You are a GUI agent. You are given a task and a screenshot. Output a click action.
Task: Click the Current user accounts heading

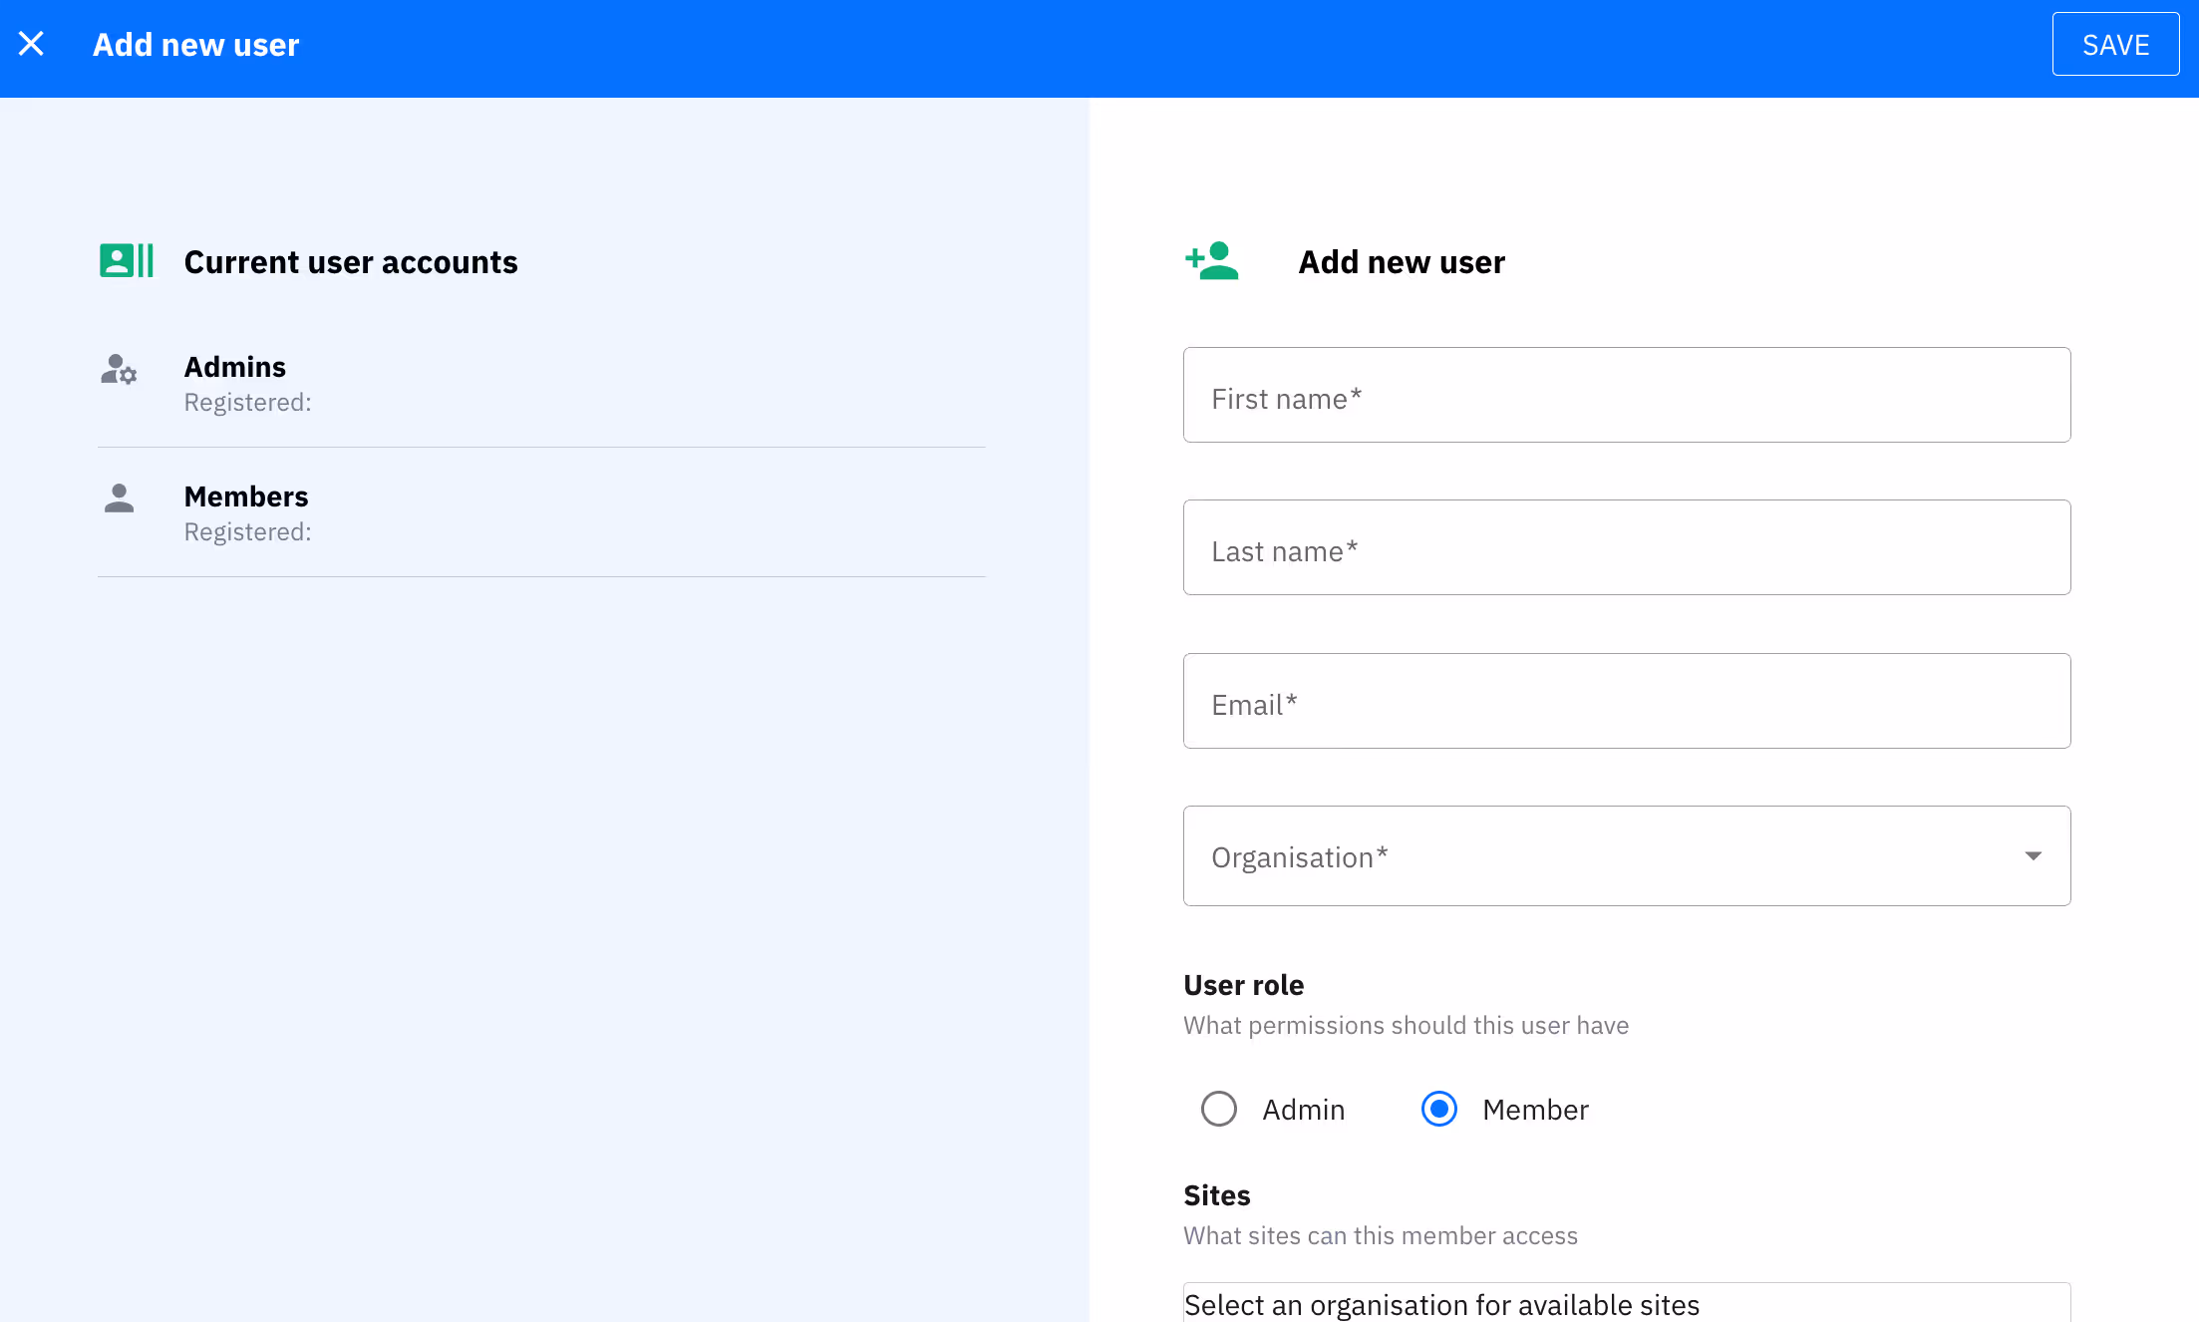click(x=350, y=261)
